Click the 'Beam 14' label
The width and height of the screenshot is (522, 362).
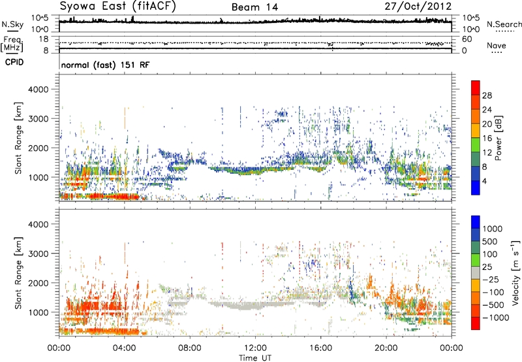point(254,7)
